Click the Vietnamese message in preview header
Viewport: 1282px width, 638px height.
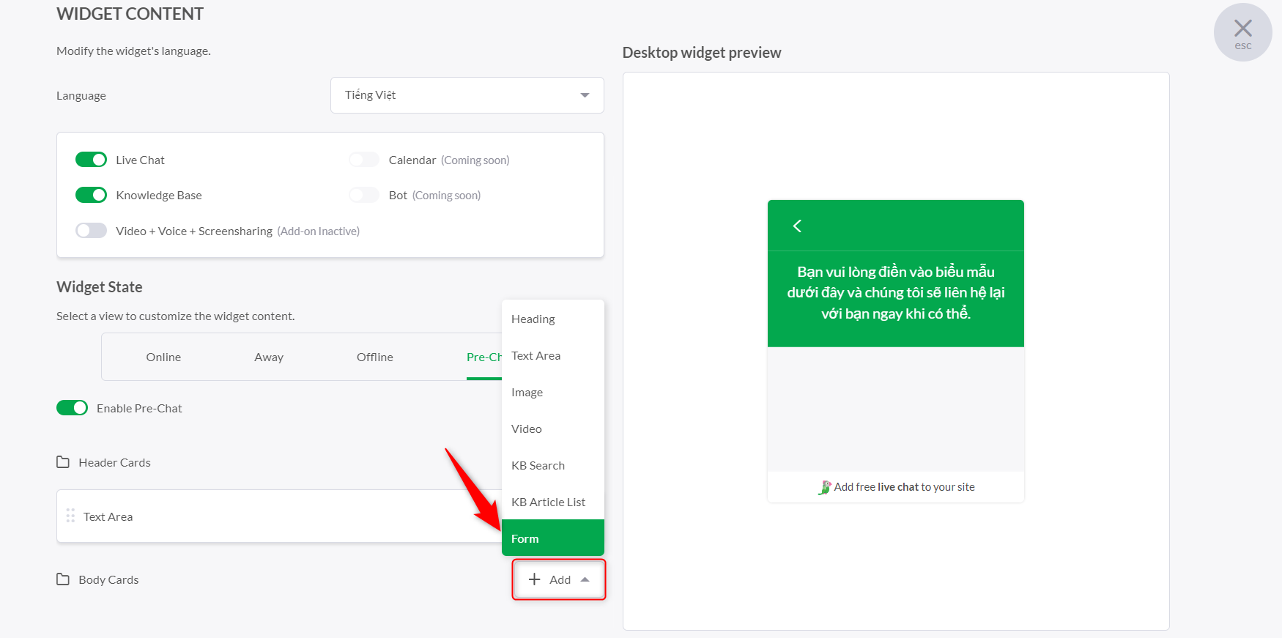[896, 292]
